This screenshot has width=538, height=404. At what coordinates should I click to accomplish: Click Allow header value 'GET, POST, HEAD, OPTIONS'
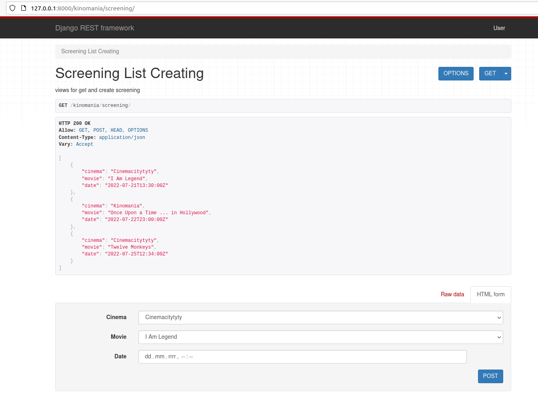point(114,130)
